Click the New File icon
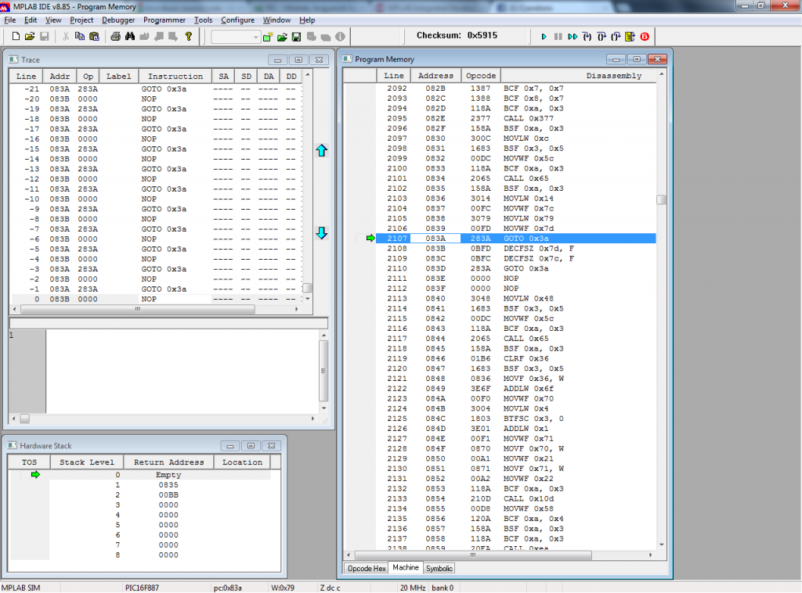 pos(16,36)
